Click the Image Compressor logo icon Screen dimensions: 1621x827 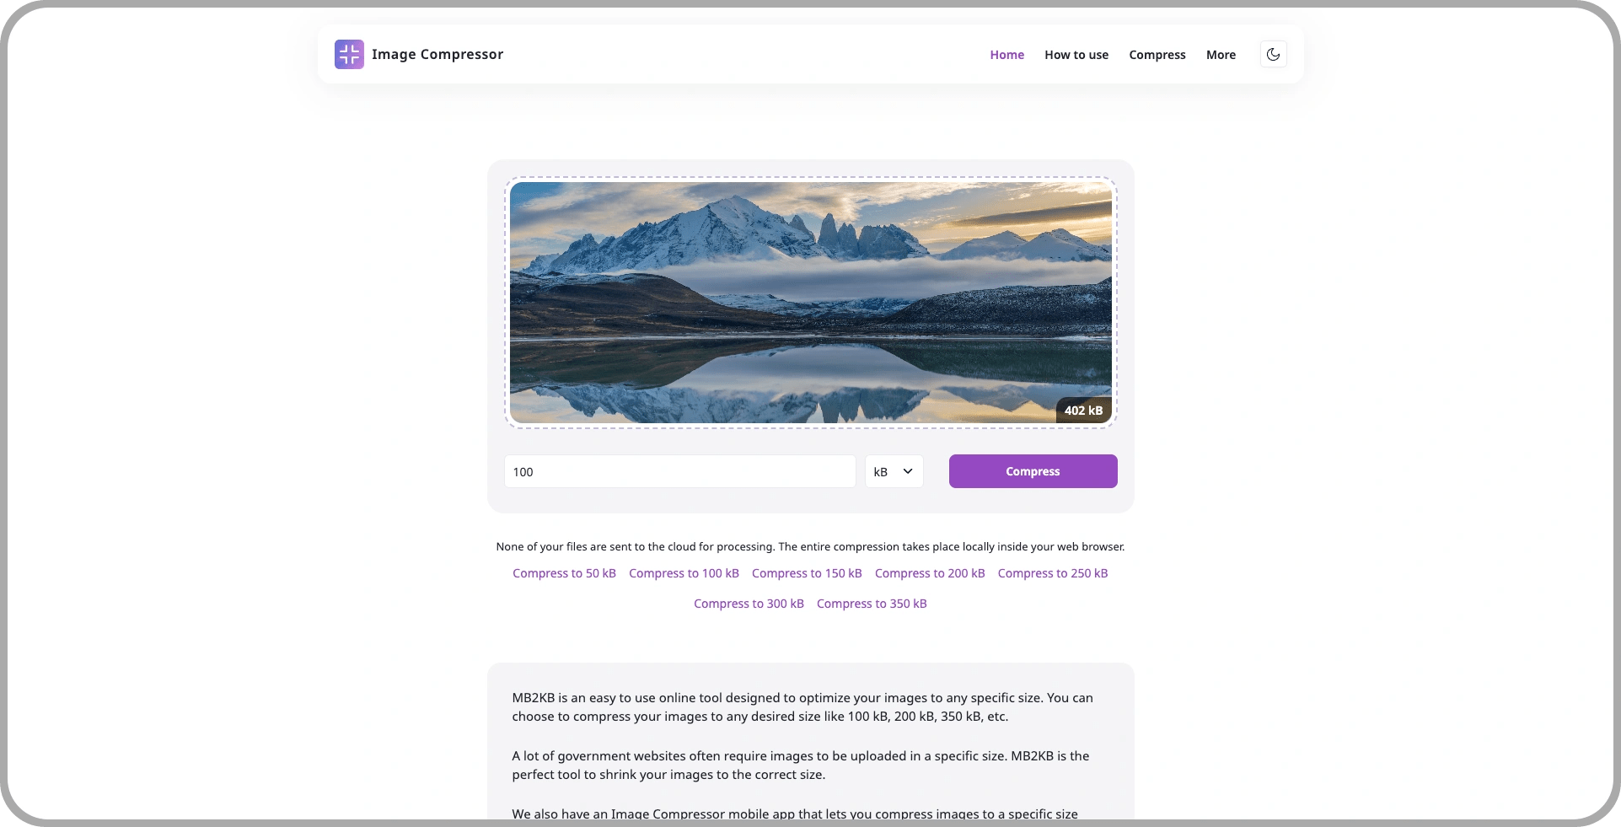coord(349,54)
